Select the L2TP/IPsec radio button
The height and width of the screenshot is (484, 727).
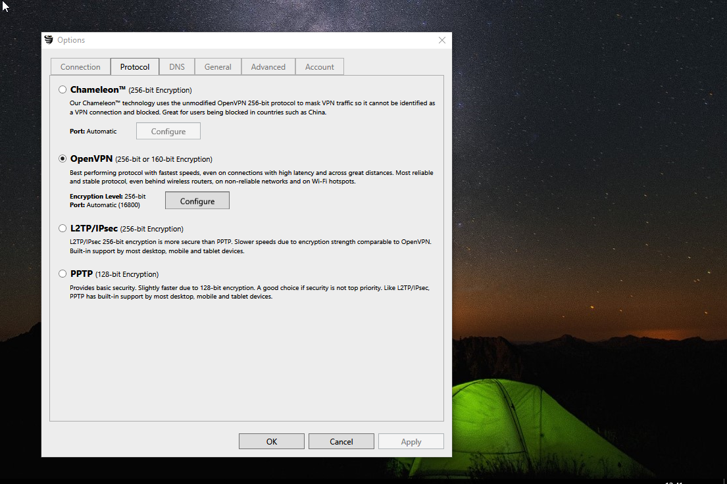click(63, 228)
